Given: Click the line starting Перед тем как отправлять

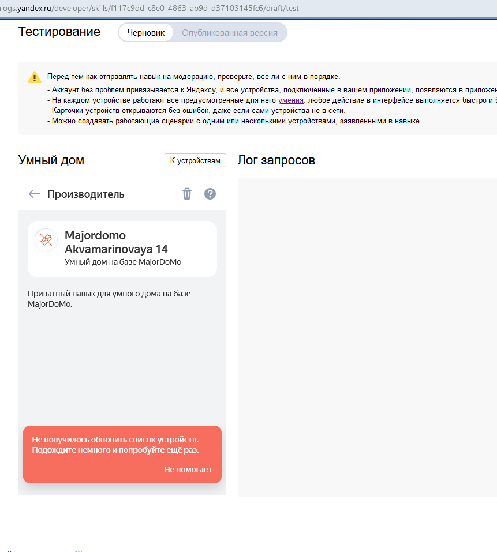Looking at the screenshot, I should click(x=194, y=76).
